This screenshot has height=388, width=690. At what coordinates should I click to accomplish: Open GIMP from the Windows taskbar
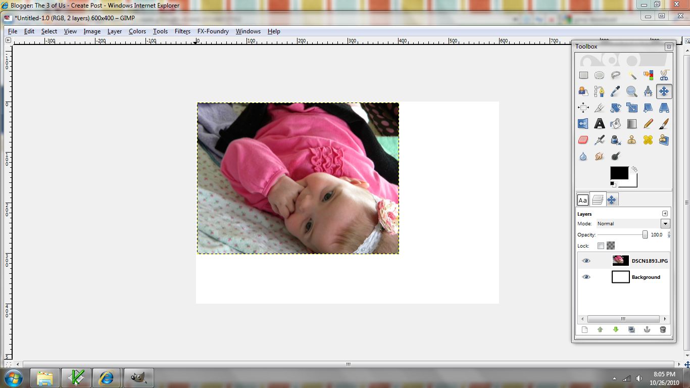pyautogui.click(x=138, y=378)
